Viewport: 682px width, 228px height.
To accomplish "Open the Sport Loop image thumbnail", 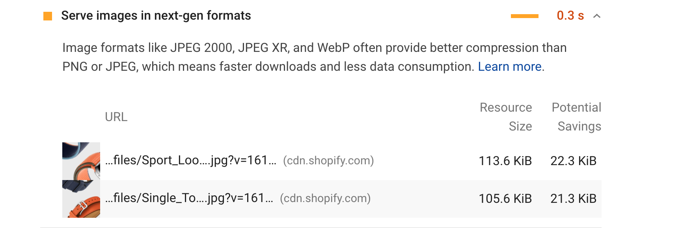I will click(x=81, y=161).
